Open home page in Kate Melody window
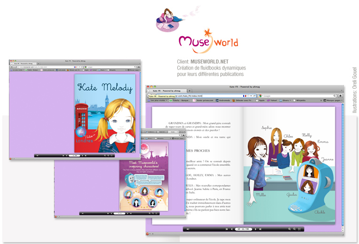 click(139, 67)
